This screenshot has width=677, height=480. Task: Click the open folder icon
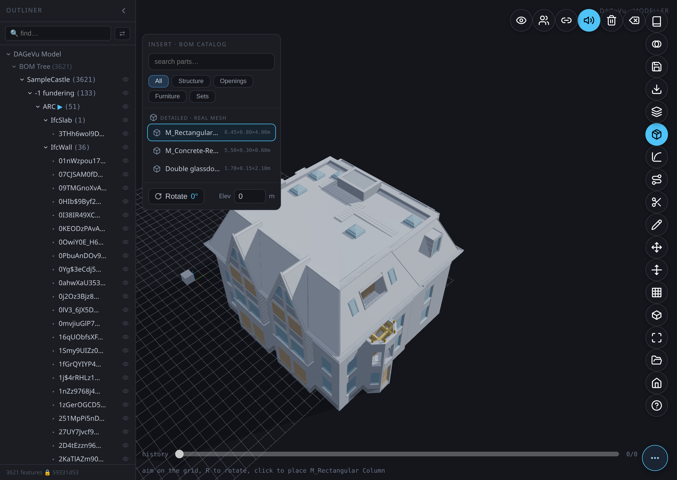(656, 360)
